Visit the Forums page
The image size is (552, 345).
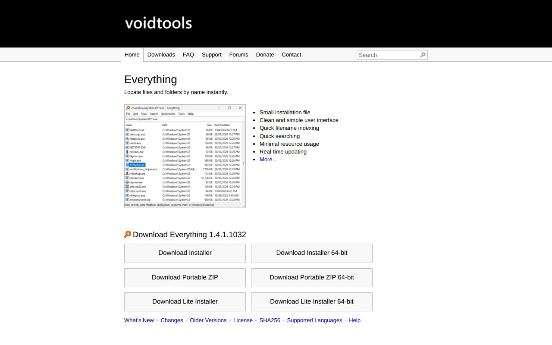(x=238, y=55)
